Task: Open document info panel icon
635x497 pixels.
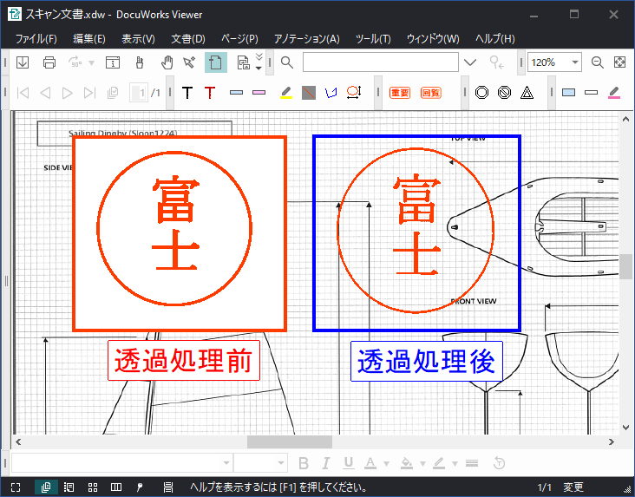Action: 113,62
